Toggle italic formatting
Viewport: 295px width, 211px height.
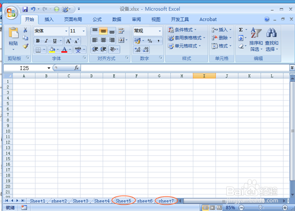46,41
